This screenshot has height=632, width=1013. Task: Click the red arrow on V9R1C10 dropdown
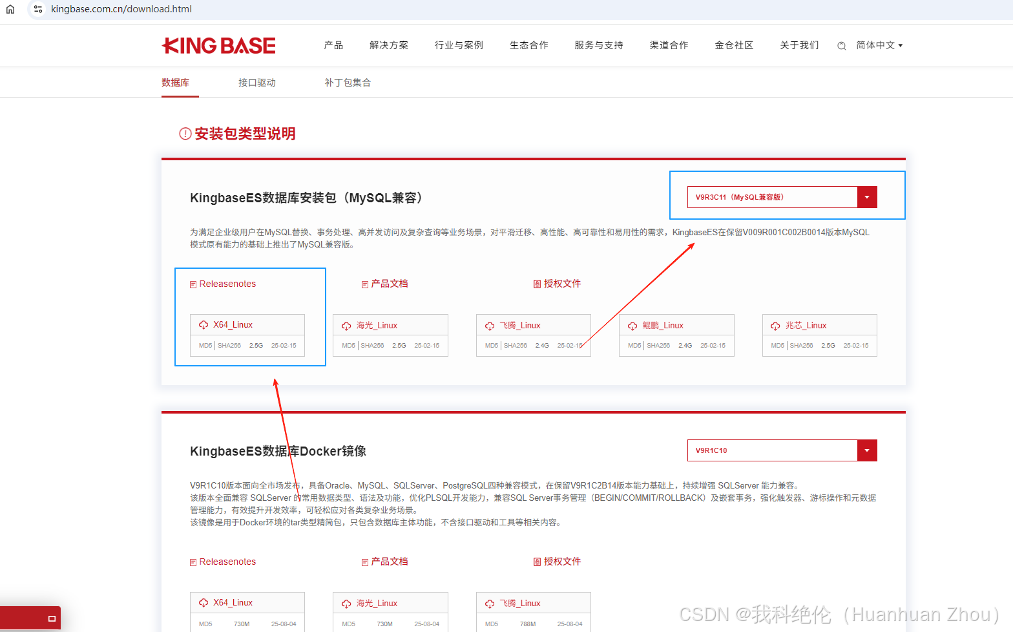(x=867, y=450)
